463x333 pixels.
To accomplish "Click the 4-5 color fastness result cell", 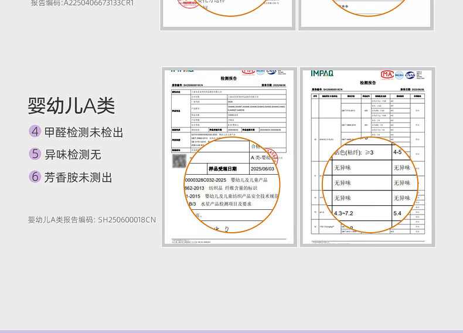I will pyautogui.click(x=398, y=152).
